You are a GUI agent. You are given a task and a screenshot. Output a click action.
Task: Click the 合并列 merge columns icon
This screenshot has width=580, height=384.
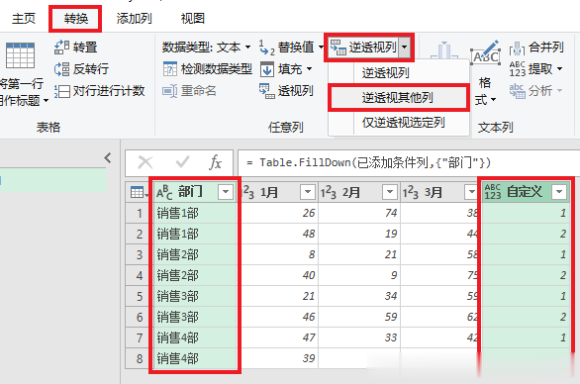517,48
